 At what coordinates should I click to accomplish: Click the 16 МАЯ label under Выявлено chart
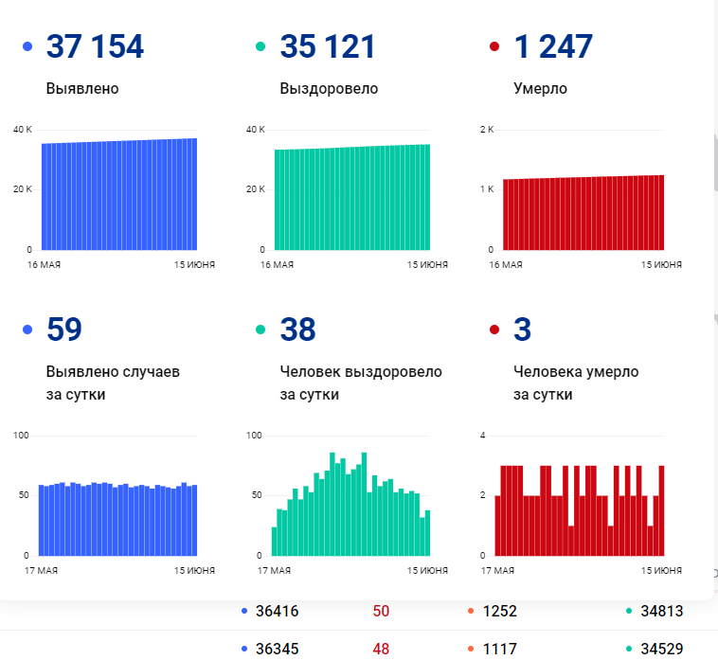coord(44,264)
